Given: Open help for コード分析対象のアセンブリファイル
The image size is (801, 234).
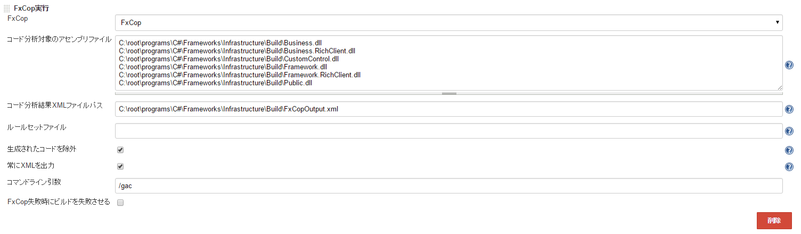Looking at the screenshot, I should pos(789,64).
